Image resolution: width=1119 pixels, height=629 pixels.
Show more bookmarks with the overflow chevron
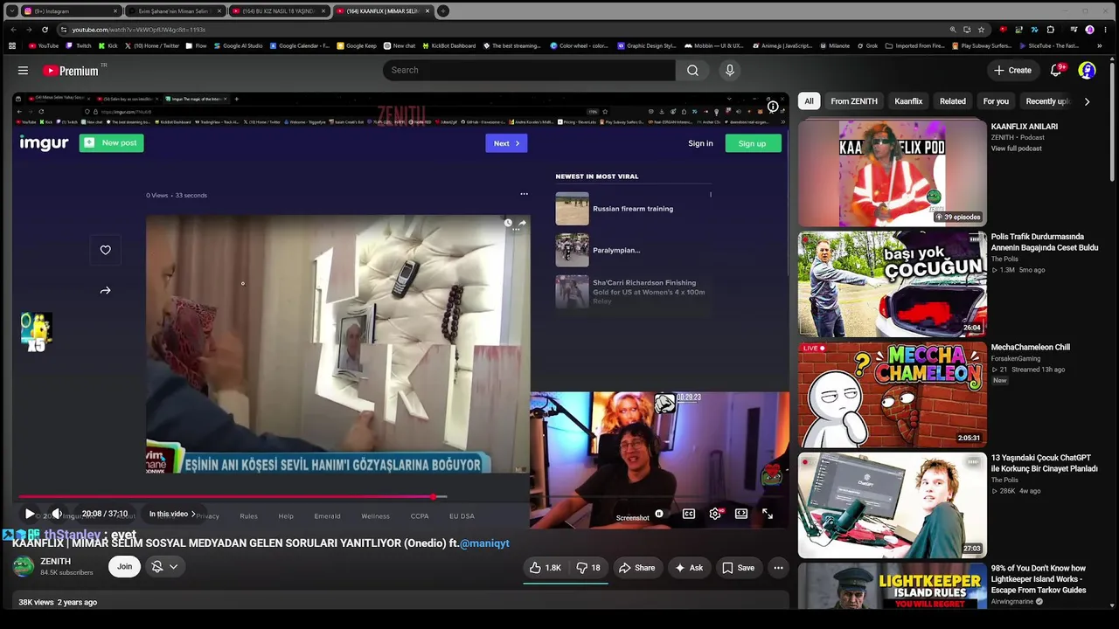1100,45
